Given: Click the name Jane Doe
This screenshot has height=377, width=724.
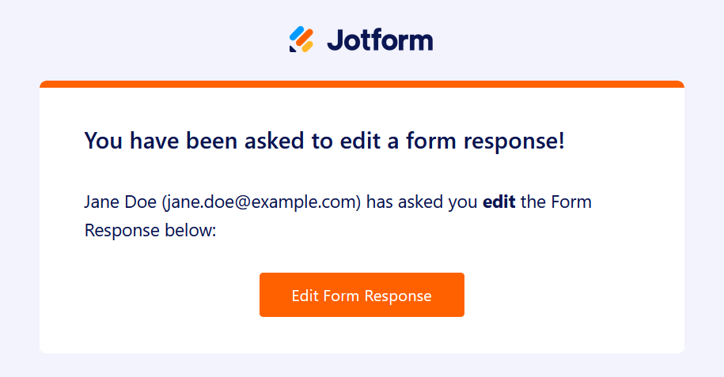Looking at the screenshot, I should 120,202.
